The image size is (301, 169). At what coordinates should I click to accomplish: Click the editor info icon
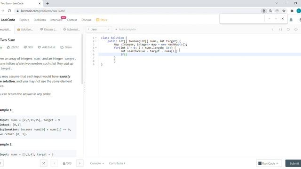pos(273,29)
